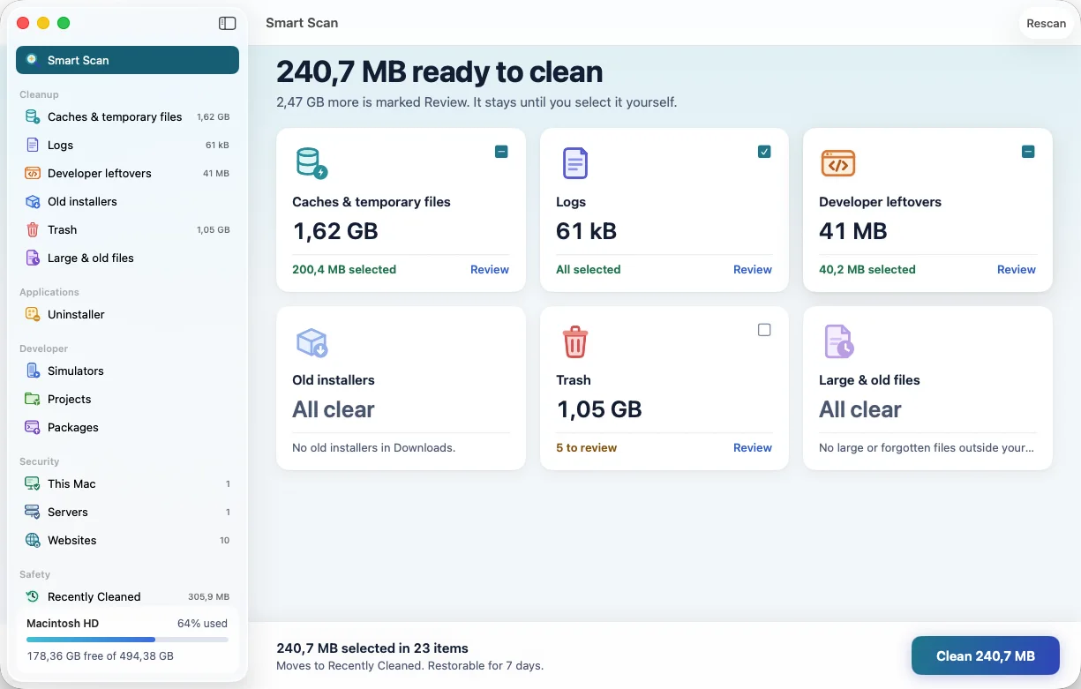Screen dimensions: 1081x689
Task: Toggle the Developer leftovers card checkbox
Action: [1028, 152]
